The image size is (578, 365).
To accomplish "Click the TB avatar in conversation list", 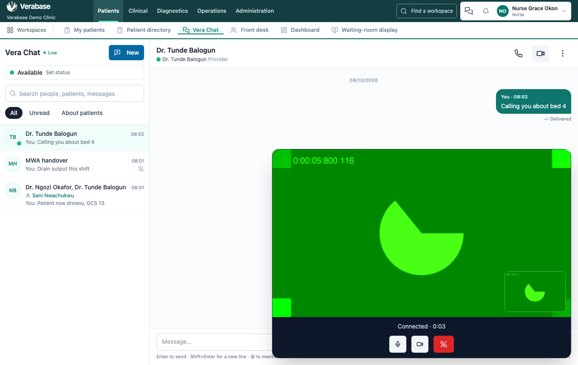I will [x=13, y=137].
